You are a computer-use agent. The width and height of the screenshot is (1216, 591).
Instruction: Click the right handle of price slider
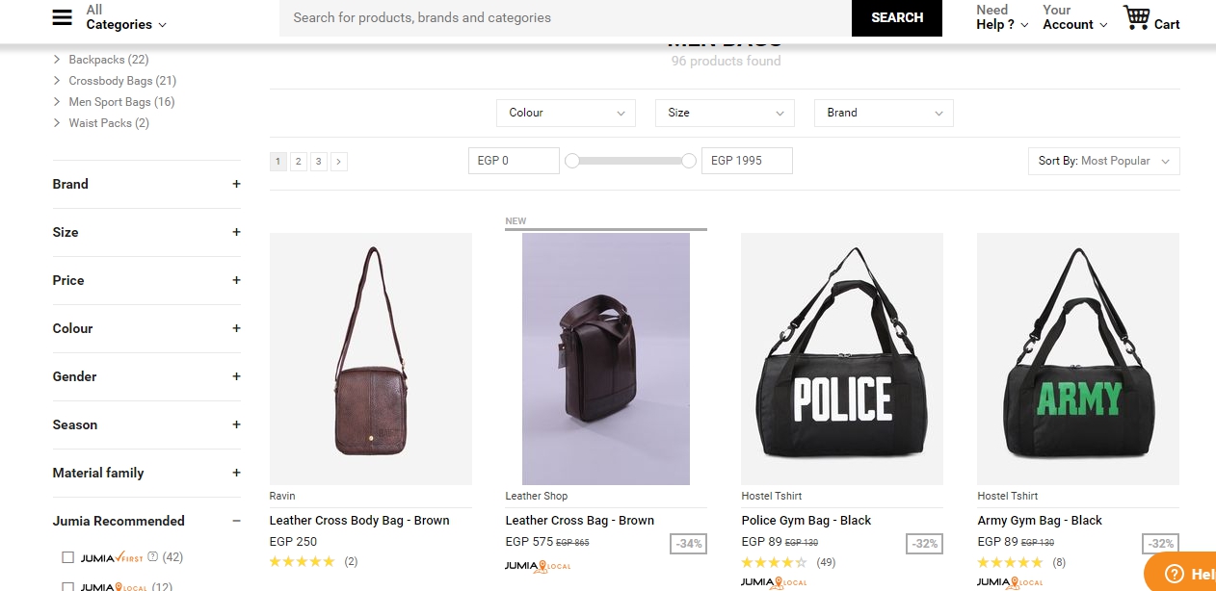click(689, 161)
